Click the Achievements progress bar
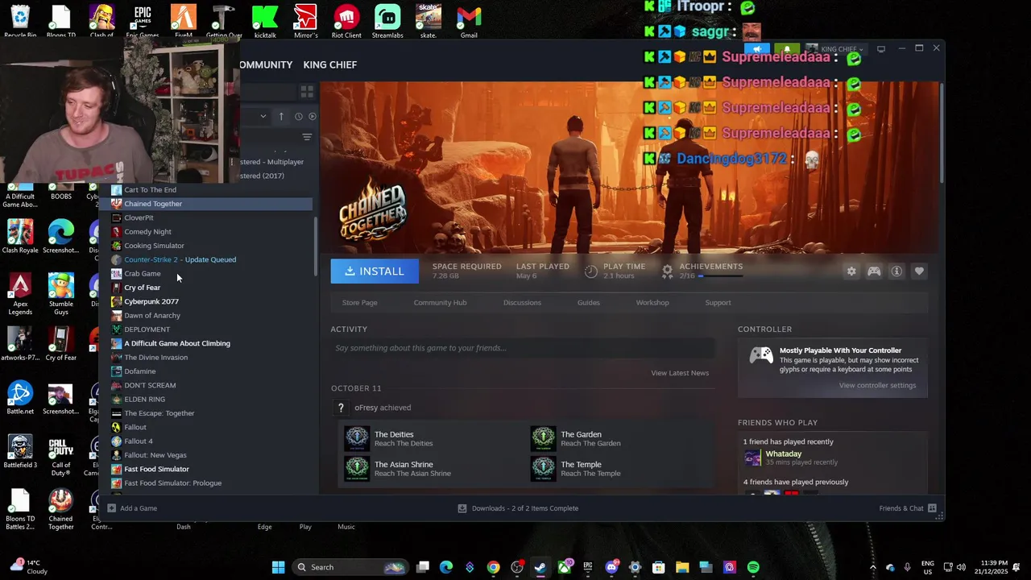 pyautogui.click(x=723, y=276)
